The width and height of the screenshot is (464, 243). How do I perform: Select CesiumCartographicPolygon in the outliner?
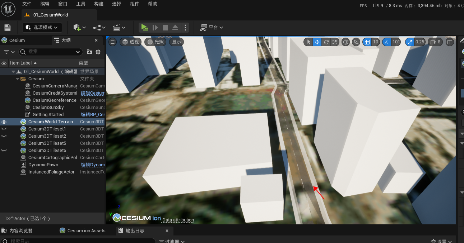(x=53, y=158)
